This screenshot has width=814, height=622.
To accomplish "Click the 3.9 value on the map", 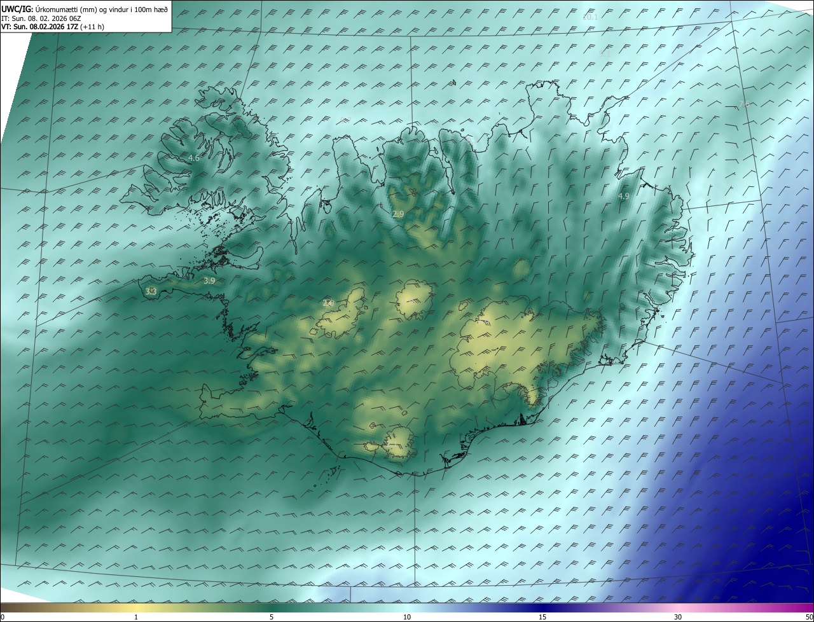I will [x=209, y=280].
